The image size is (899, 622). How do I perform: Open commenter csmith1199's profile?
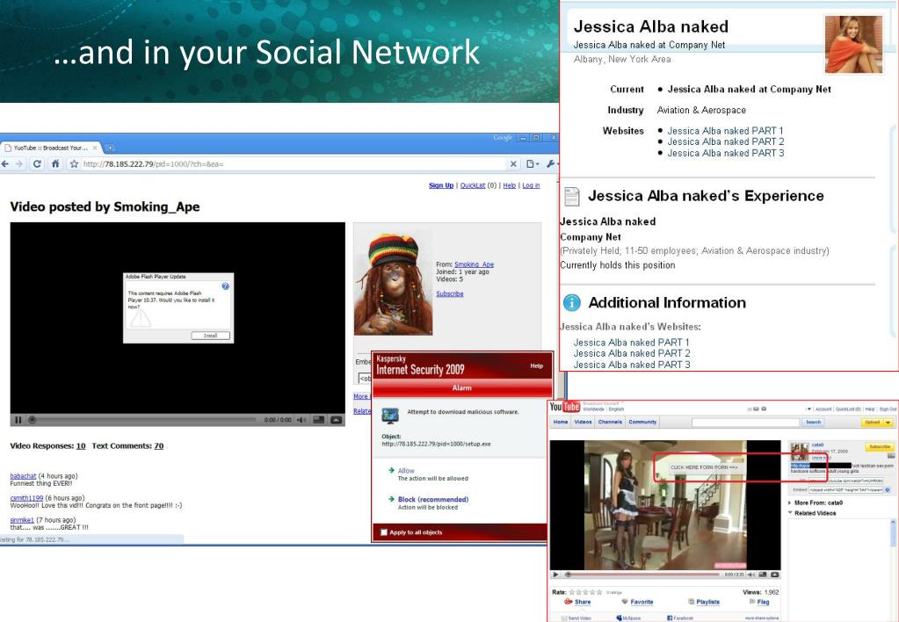(x=26, y=497)
